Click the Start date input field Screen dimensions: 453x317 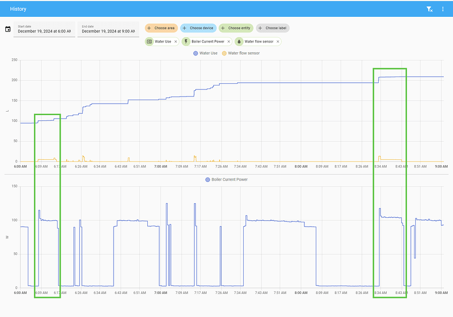coord(44,31)
